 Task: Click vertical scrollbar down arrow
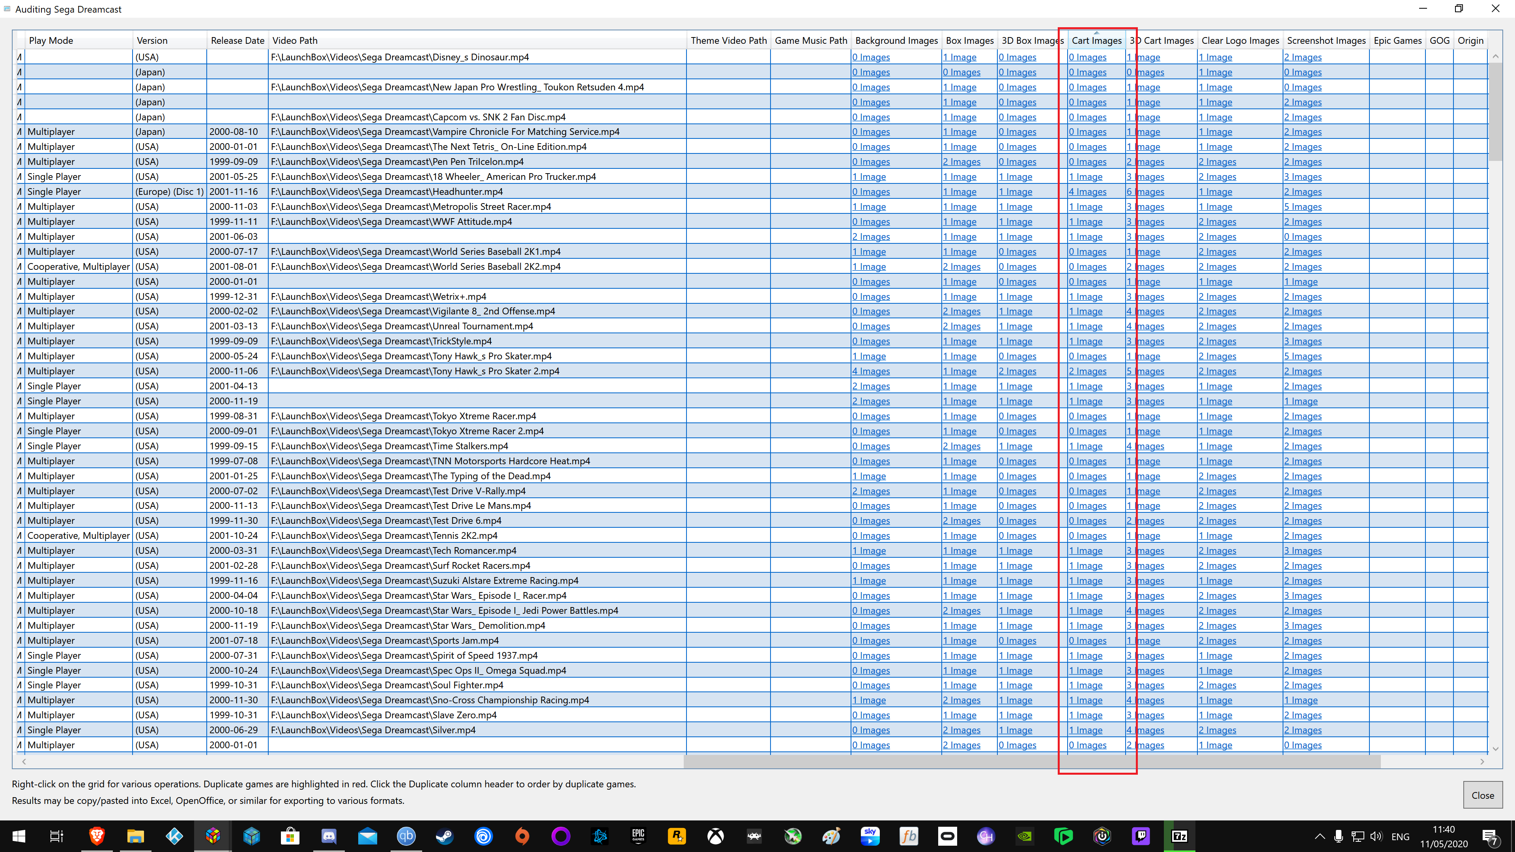[x=1495, y=749]
